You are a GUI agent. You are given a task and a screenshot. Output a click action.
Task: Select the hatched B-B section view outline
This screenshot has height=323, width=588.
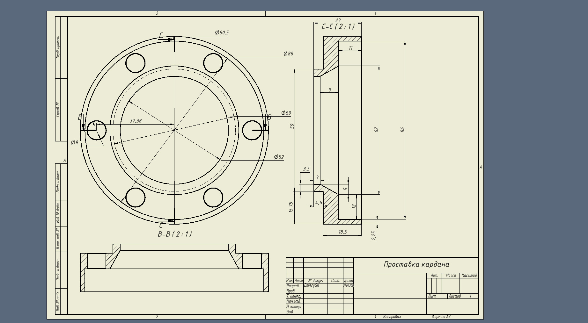click(x=174, y=268)
